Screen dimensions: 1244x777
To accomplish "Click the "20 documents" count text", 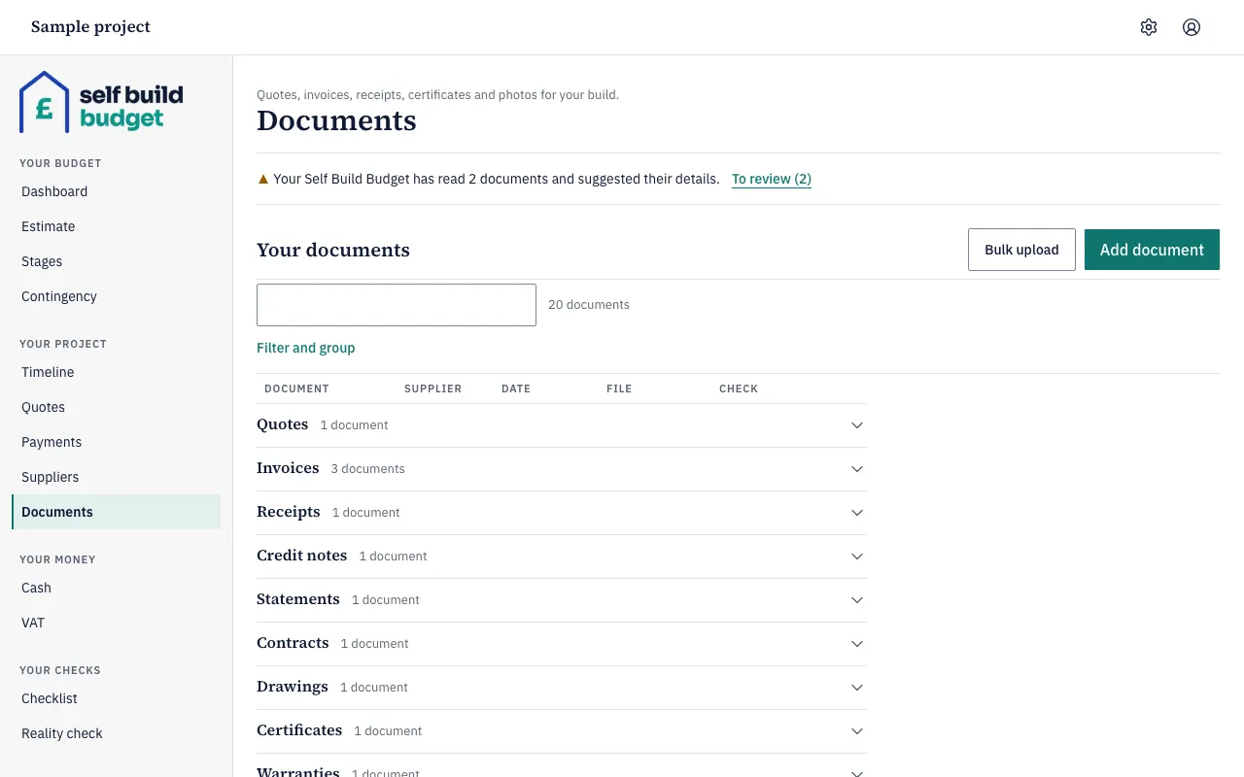I will coord(589,305).
